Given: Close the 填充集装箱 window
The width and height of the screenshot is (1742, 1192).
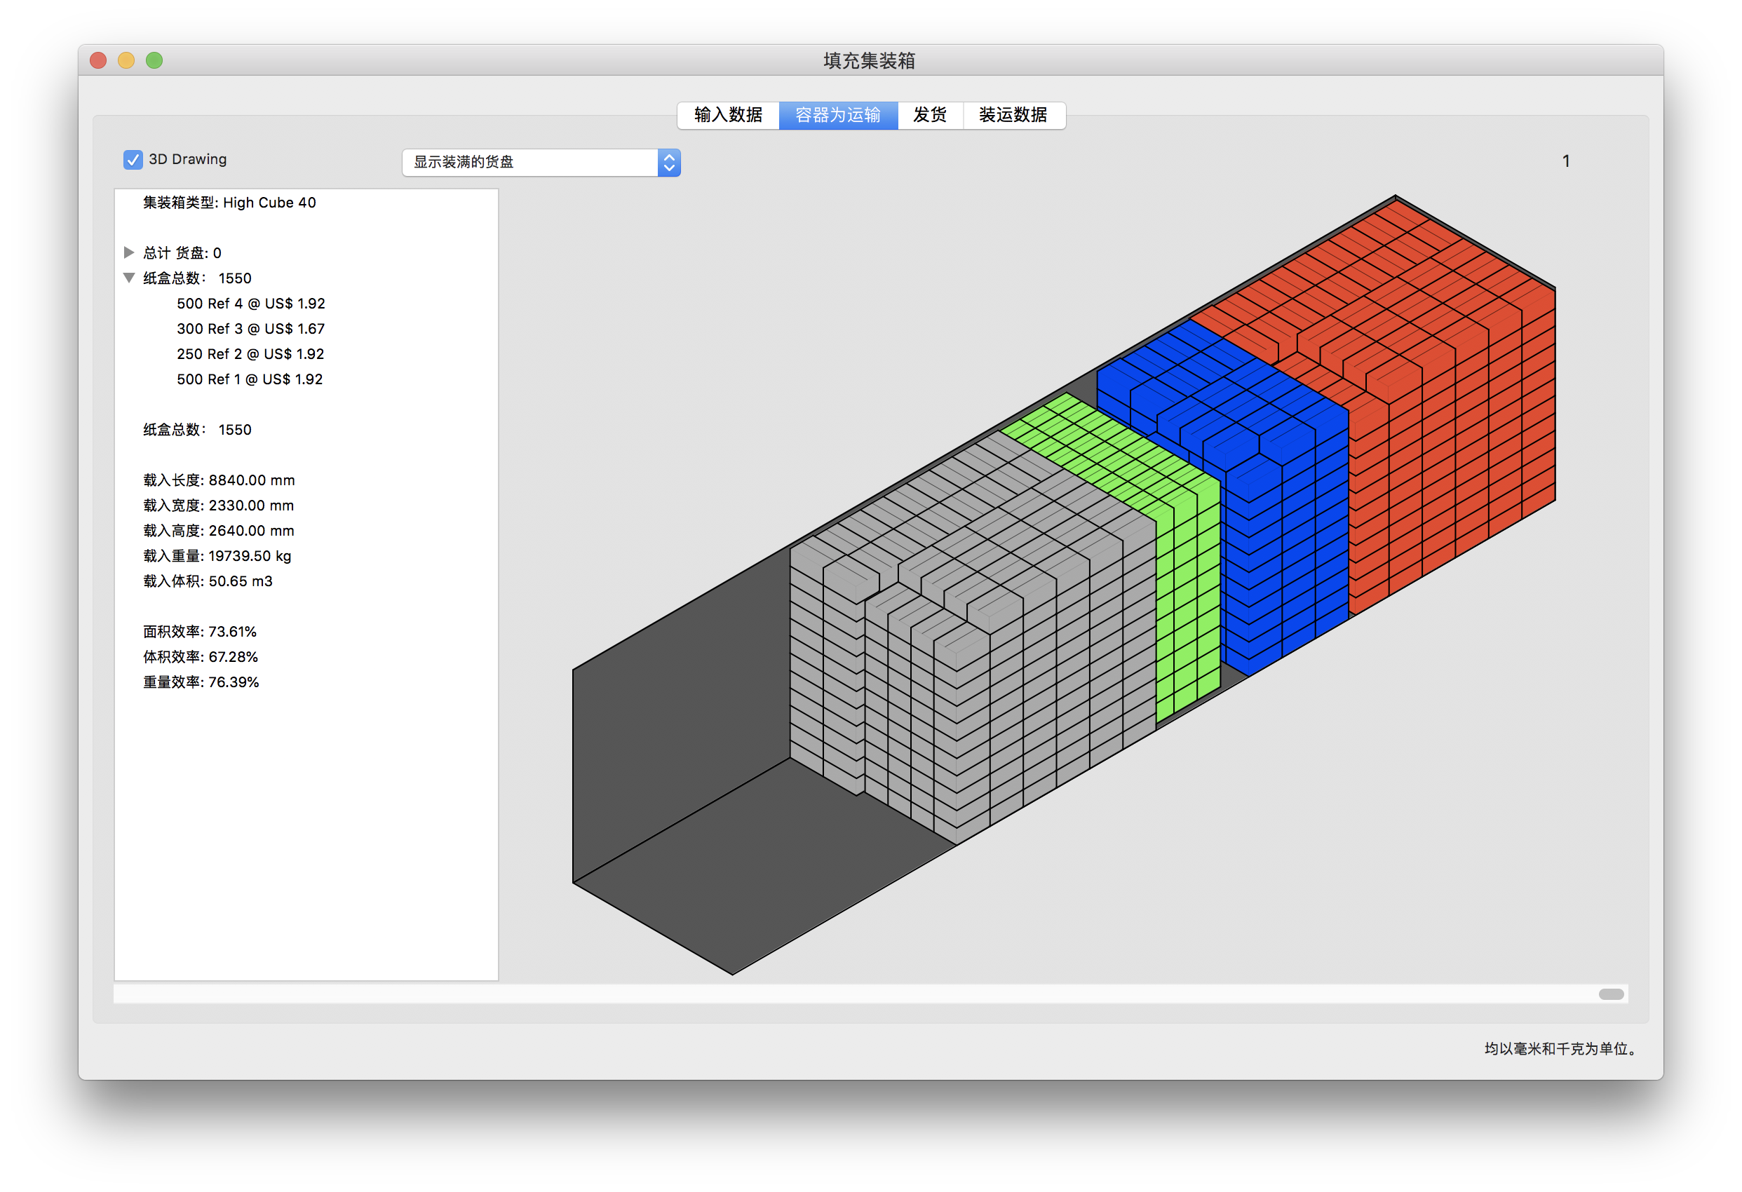Looking at the screenshot, I should [x=98, y=60].
